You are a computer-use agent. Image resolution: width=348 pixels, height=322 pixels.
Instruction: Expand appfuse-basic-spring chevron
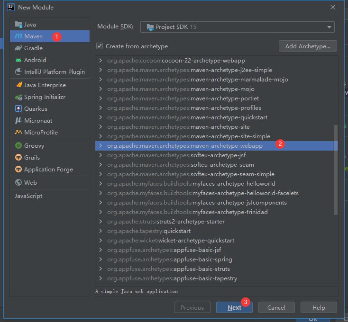tap(101, 259)
